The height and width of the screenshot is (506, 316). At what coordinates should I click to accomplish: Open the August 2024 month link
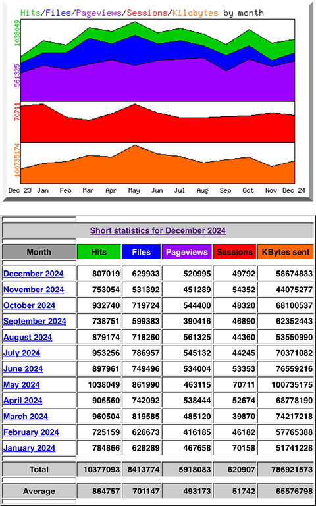[x=28, y=337]
